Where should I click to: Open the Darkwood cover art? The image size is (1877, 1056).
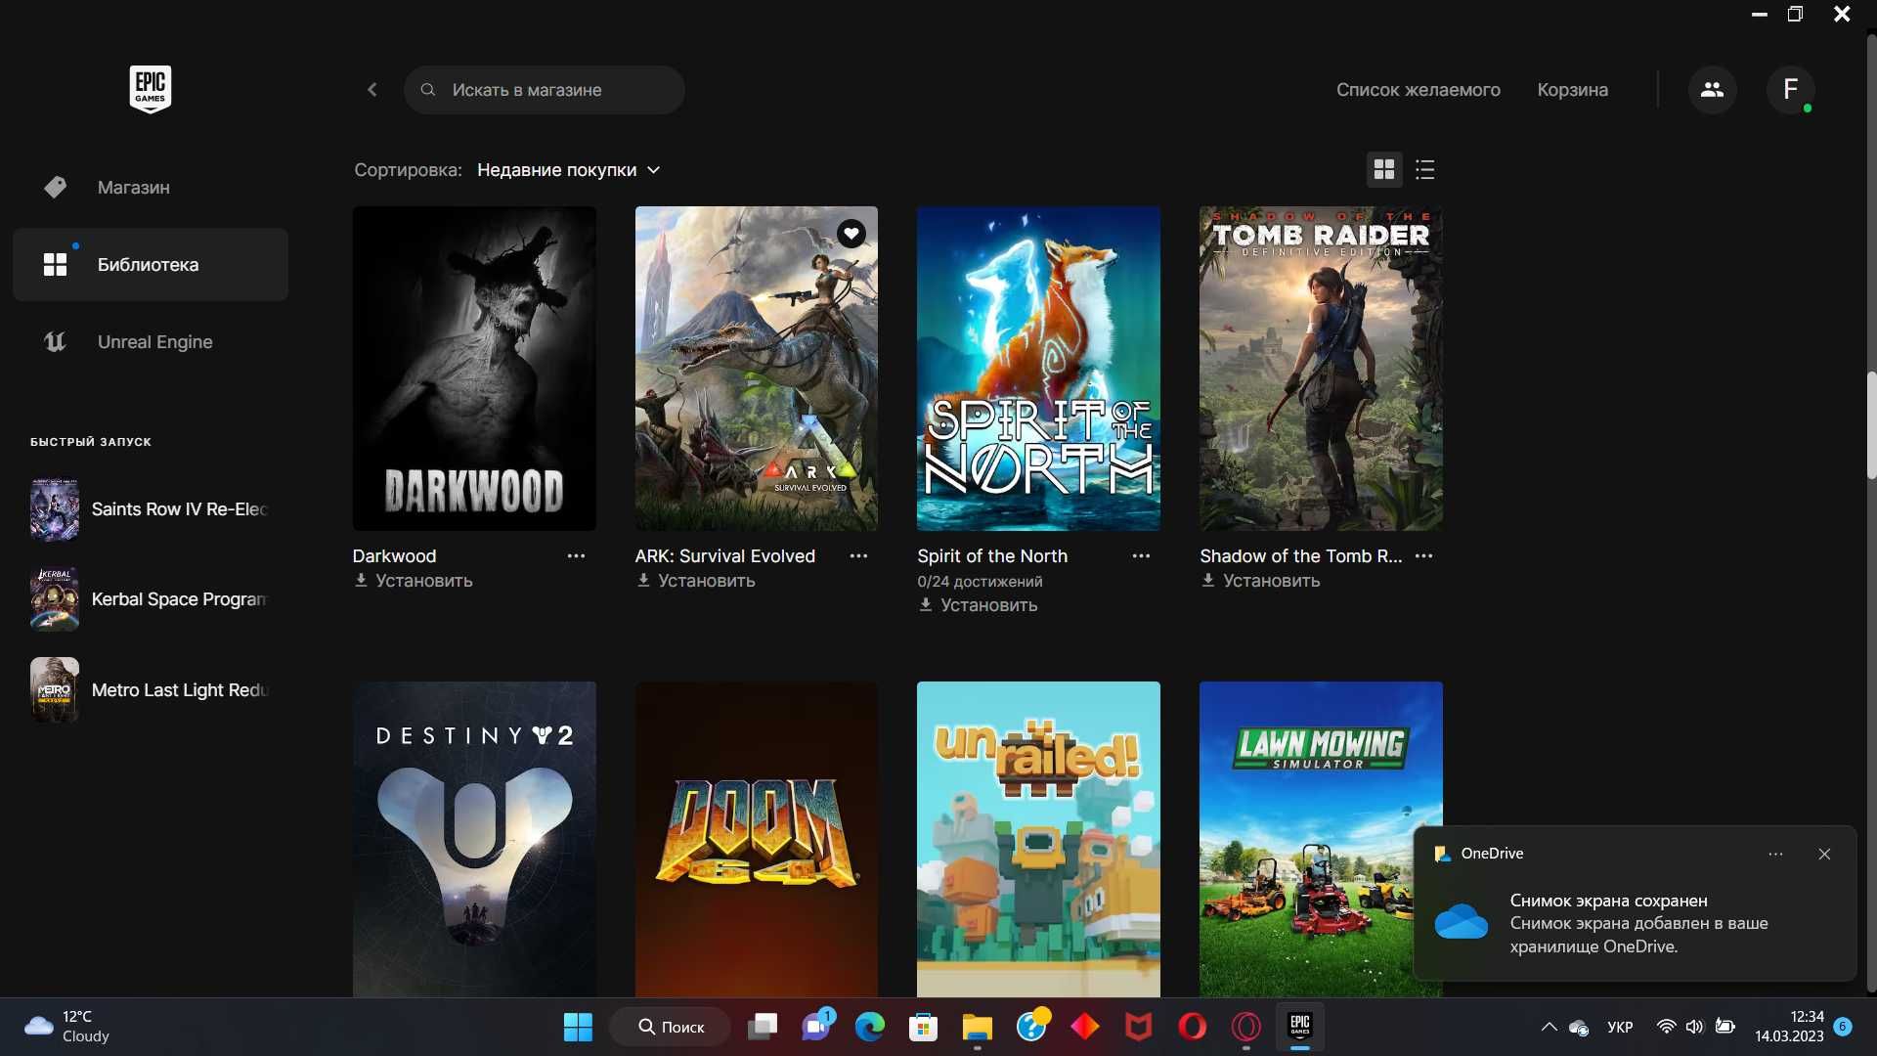point(474,369)
